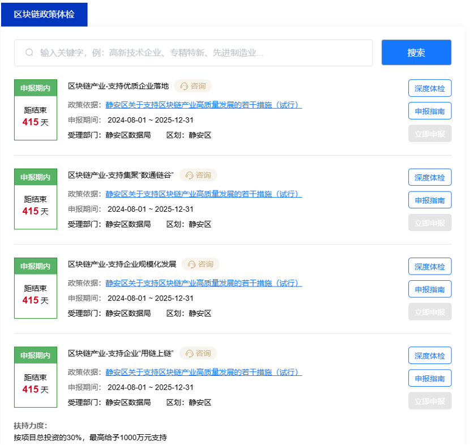Viewport: 470px width, 445px height.
Task: Open 申报指南 for 支持优质企业落地
Action: (x=429, y=111)
